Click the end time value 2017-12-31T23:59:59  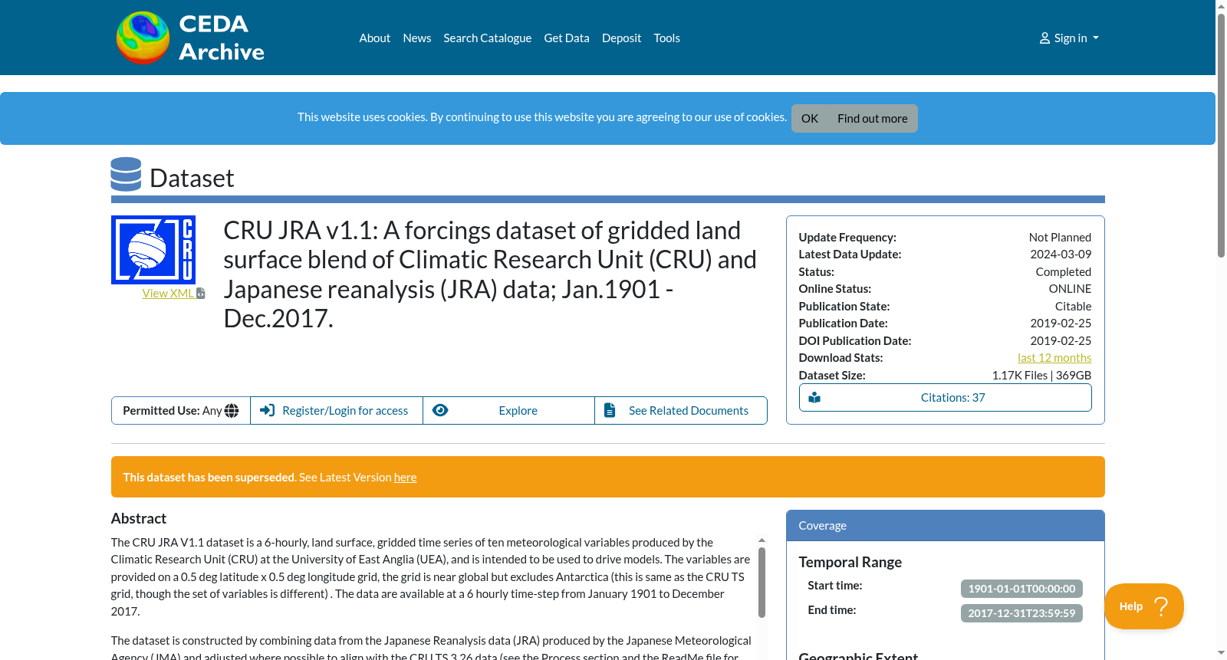point(1021,613)
